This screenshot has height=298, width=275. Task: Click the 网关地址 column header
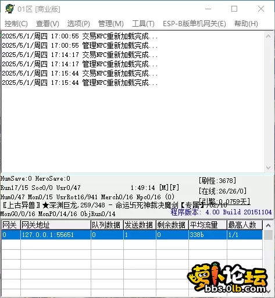(x=56, y=225)
